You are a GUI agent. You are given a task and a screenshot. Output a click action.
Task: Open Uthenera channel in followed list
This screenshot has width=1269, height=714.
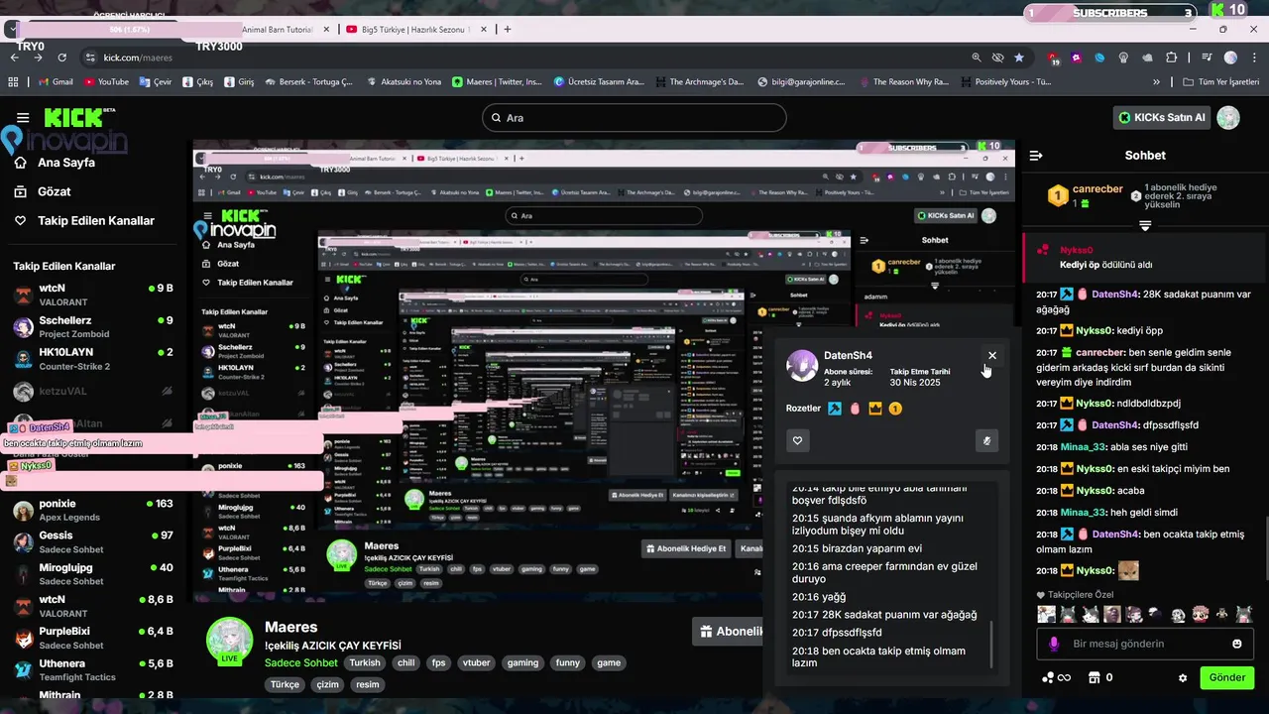point(94,669)
